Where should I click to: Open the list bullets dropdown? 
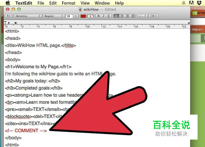pyautogui.click(x=153, y=16)
